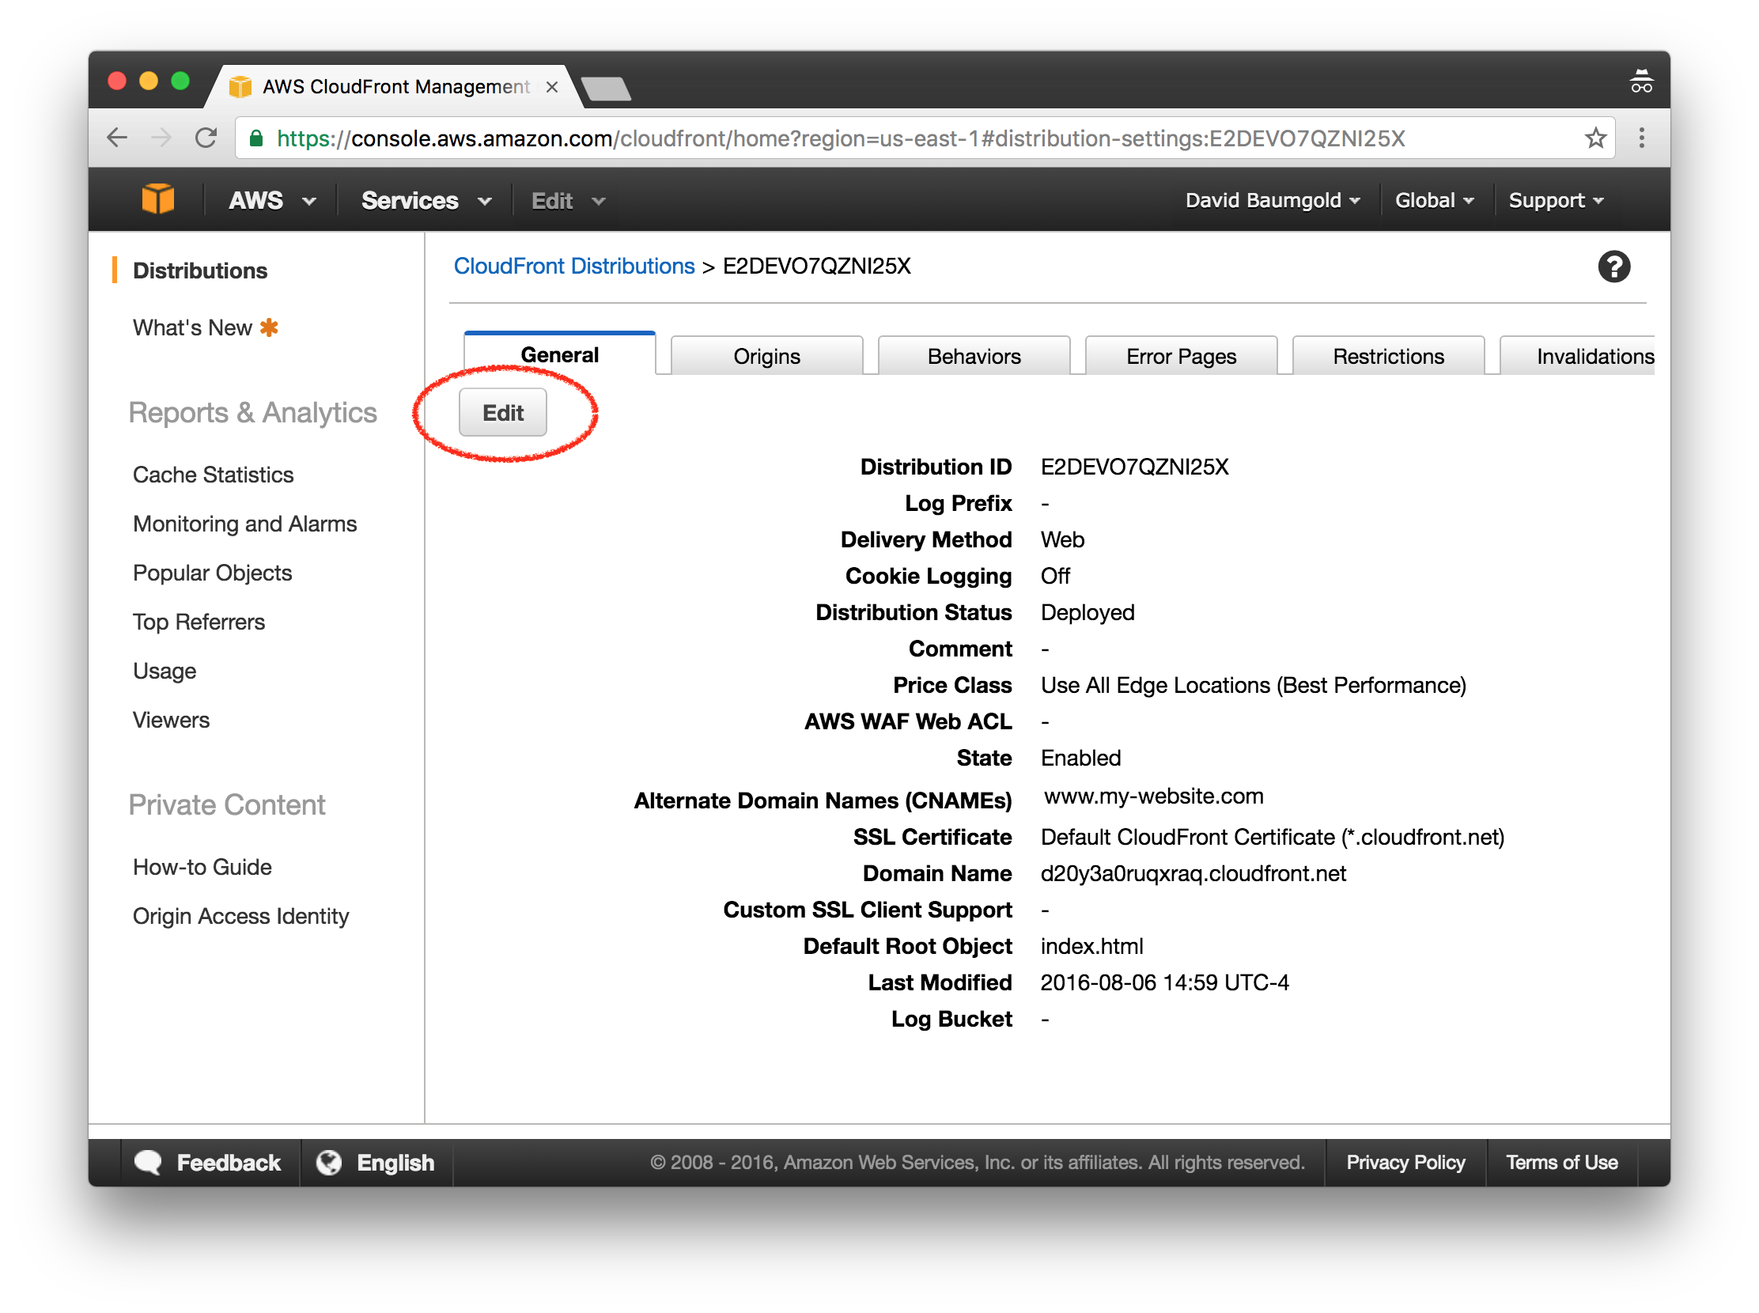1759x1313 pixels.
Task: Reload the page with refresh icon
Action: click(x=206, y=138)
